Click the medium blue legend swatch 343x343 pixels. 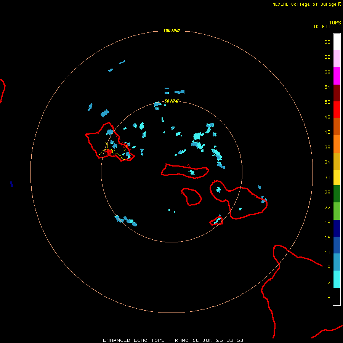(x=337, y=245)
